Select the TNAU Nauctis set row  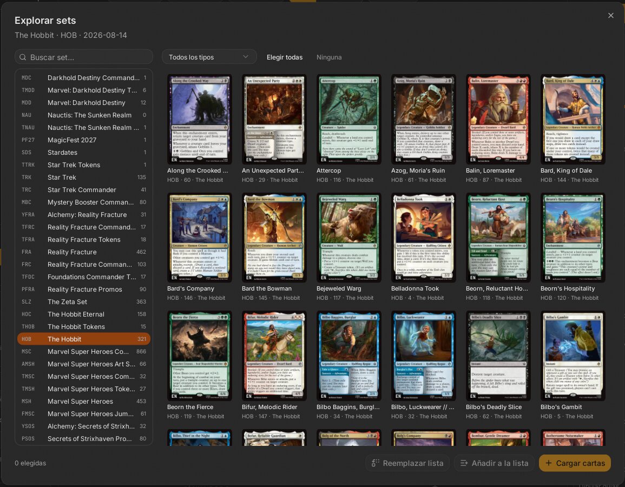coord(84,128)
